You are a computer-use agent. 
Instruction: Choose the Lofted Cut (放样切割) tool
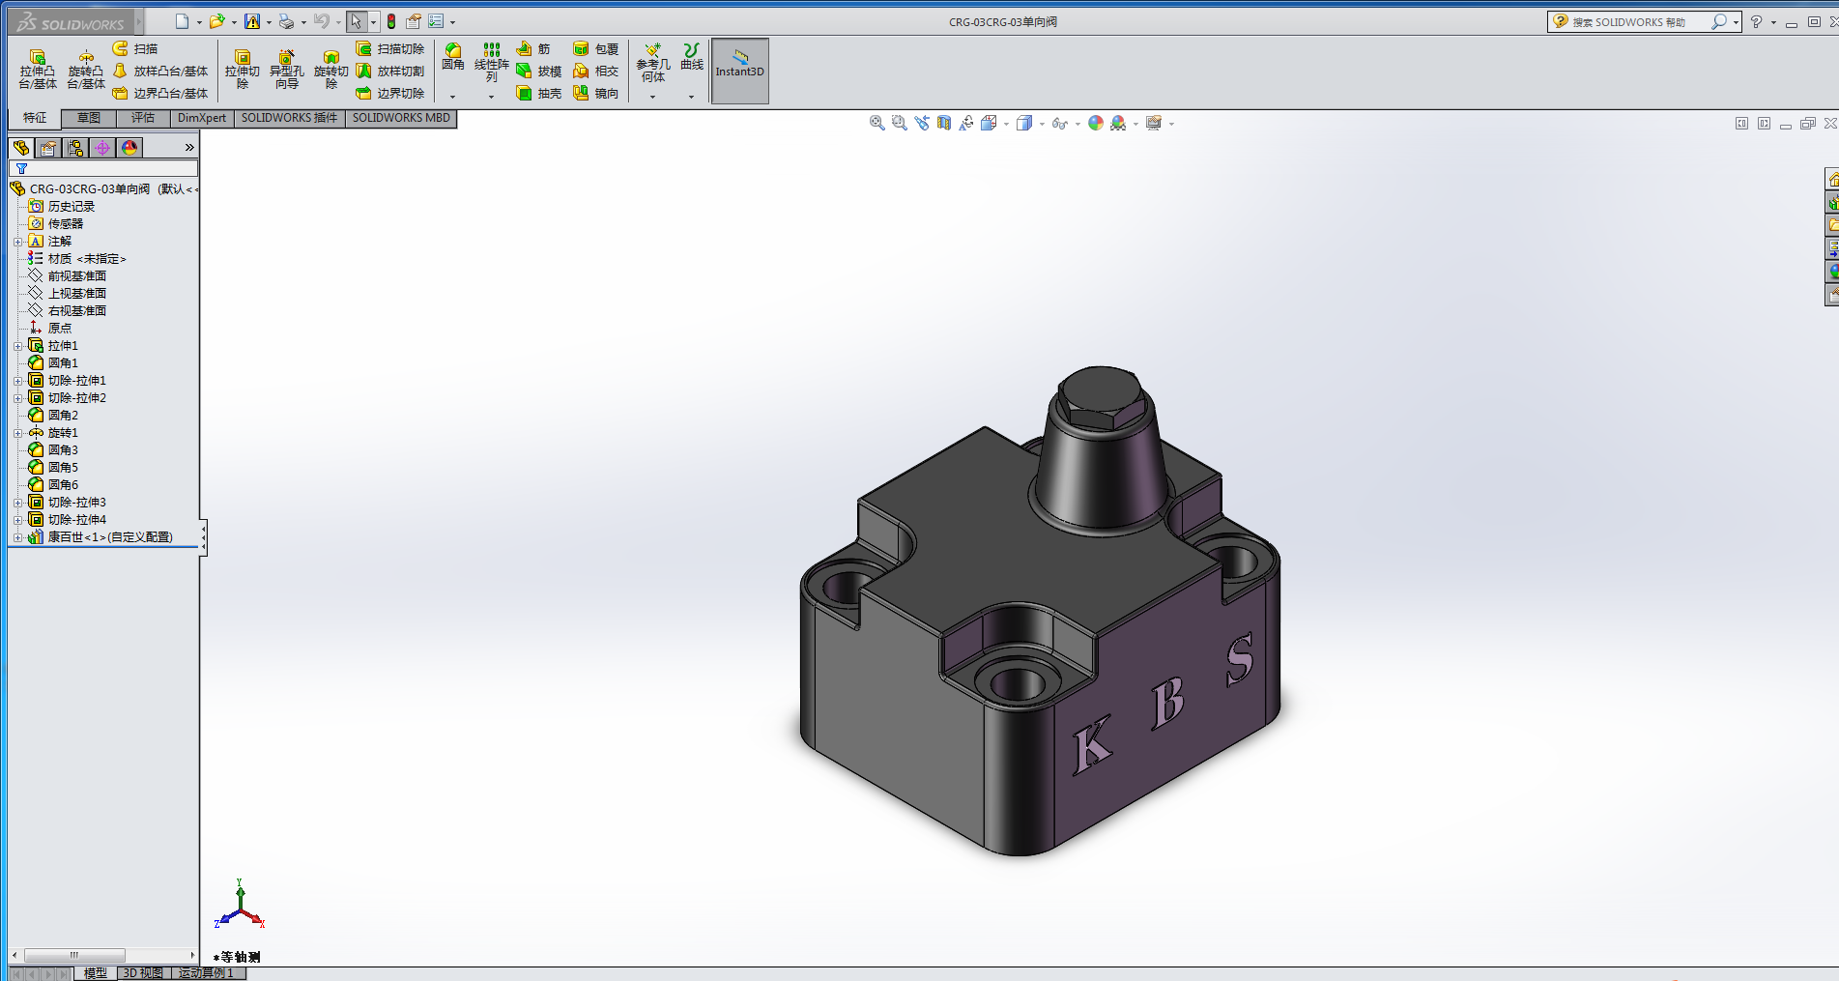[x=390, y=71]
